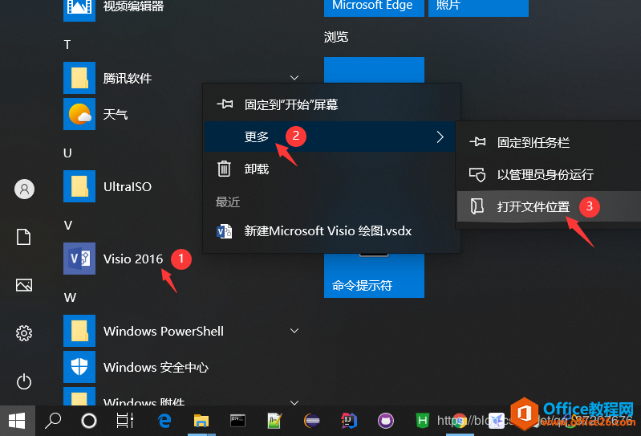641x436 pixels.
Task: Open the command prompt taskbar icon
Action: coord(237,421)
